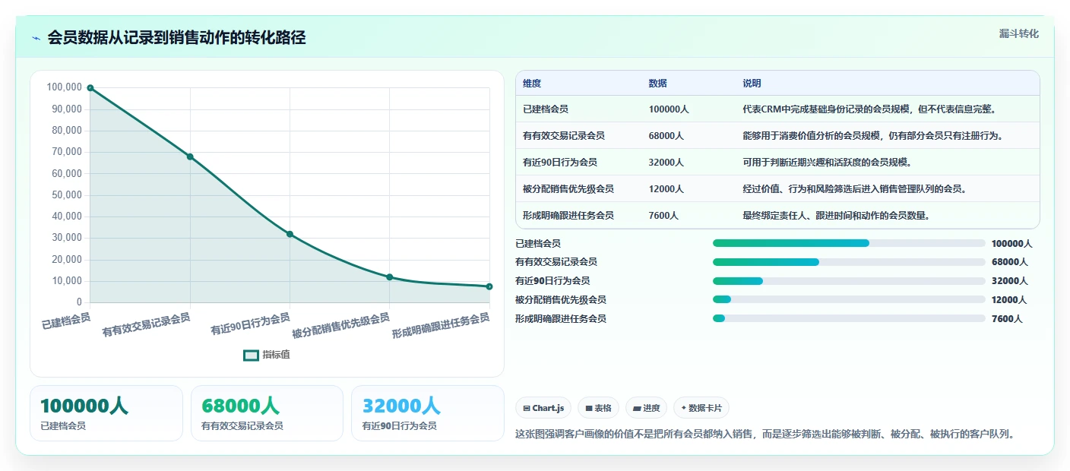Click the page title 会员数据从记录到销售动作的转化路径
This screenshot has width=1070, height=471.
(176, 38)
